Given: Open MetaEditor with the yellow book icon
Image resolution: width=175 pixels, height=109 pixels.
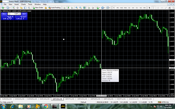Looking at the screenshot, I should (x=46, y=8).
